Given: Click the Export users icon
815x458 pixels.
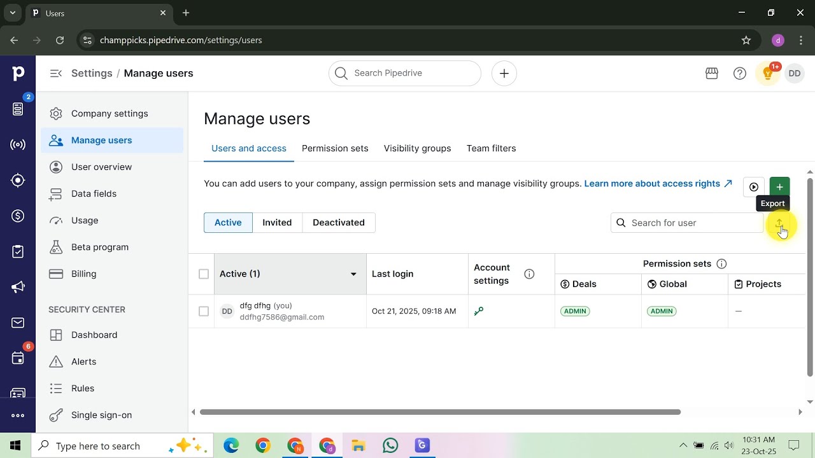Looking at the screenshot, I should pyautogui.click(x=779, y=223).
